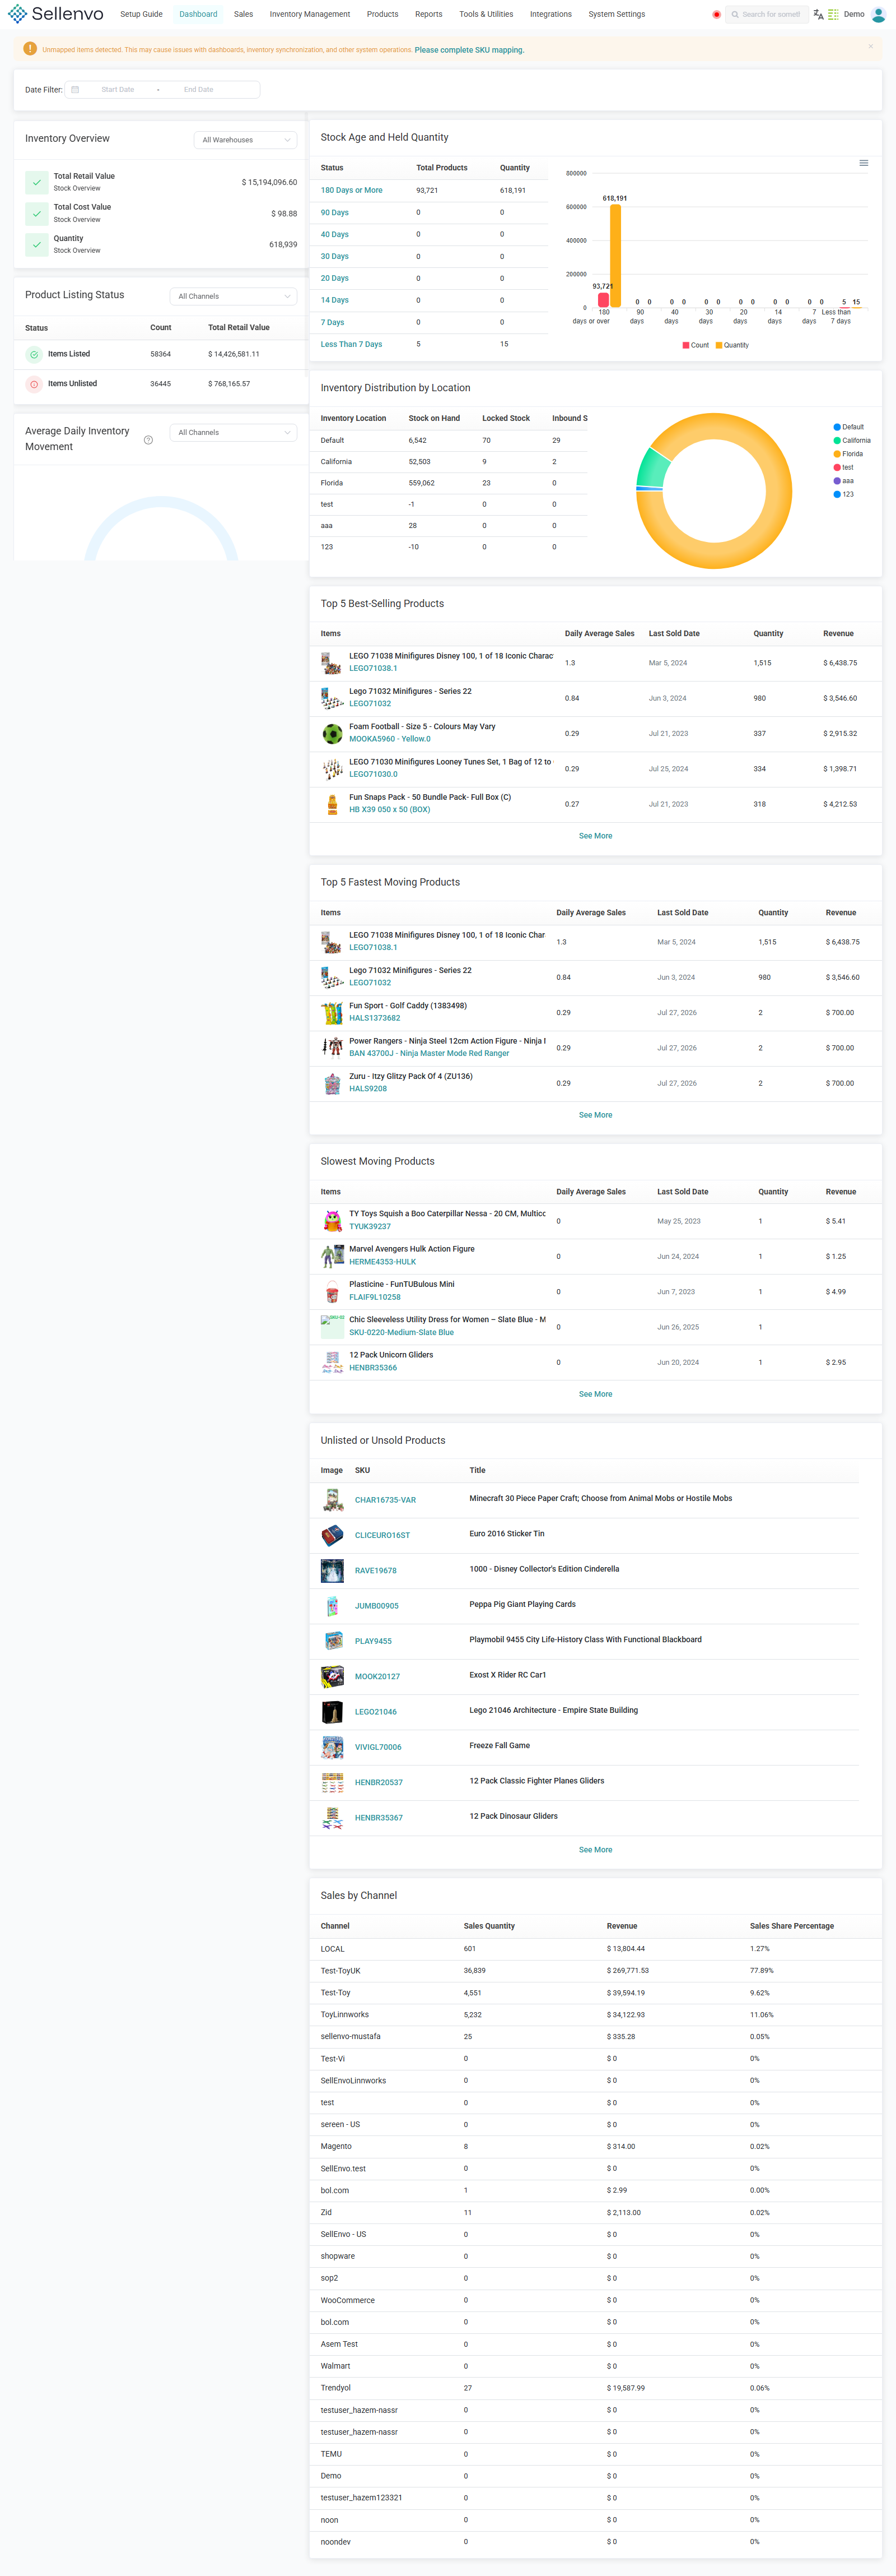Open the language translation icon

coord(818,15)
